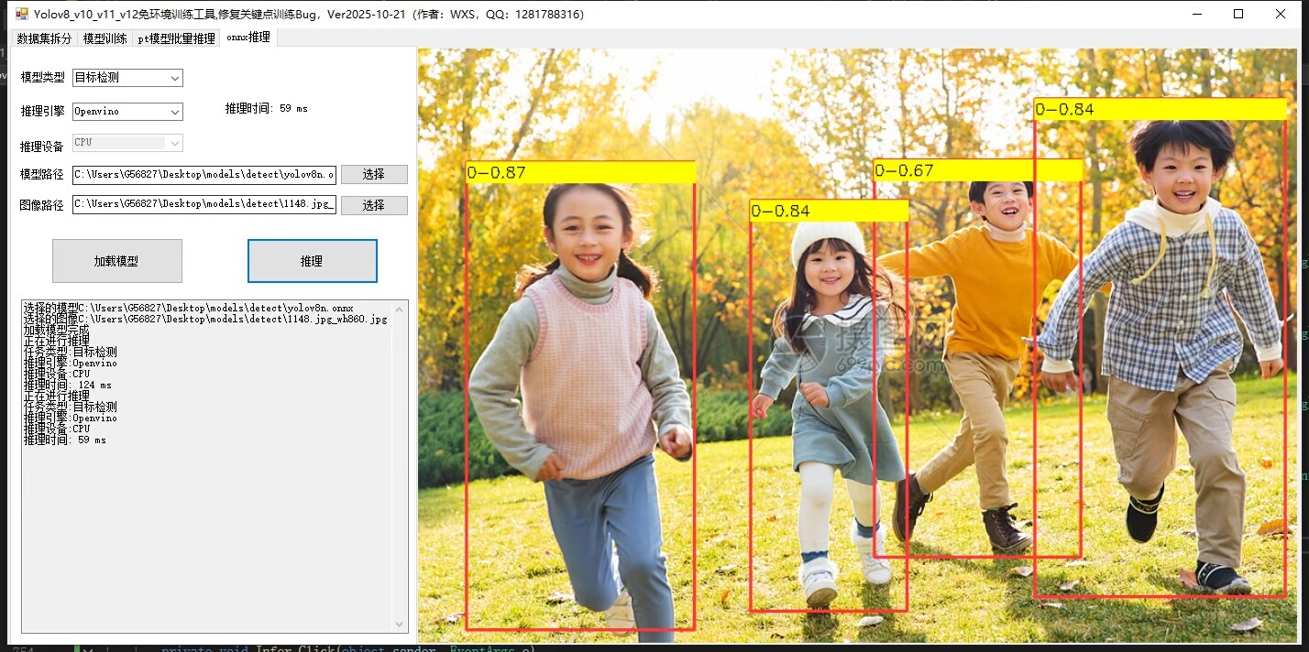Click the application icon in the title bar
The height and width of the screenshot is (652, 1309).
pyautogui.click(x=21, y=14)
